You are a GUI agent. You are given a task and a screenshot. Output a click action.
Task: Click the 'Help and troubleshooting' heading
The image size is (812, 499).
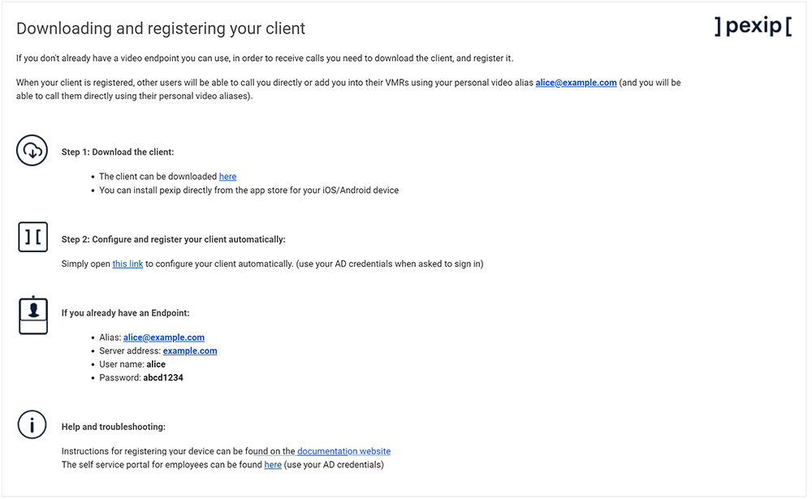pos(113,427)
